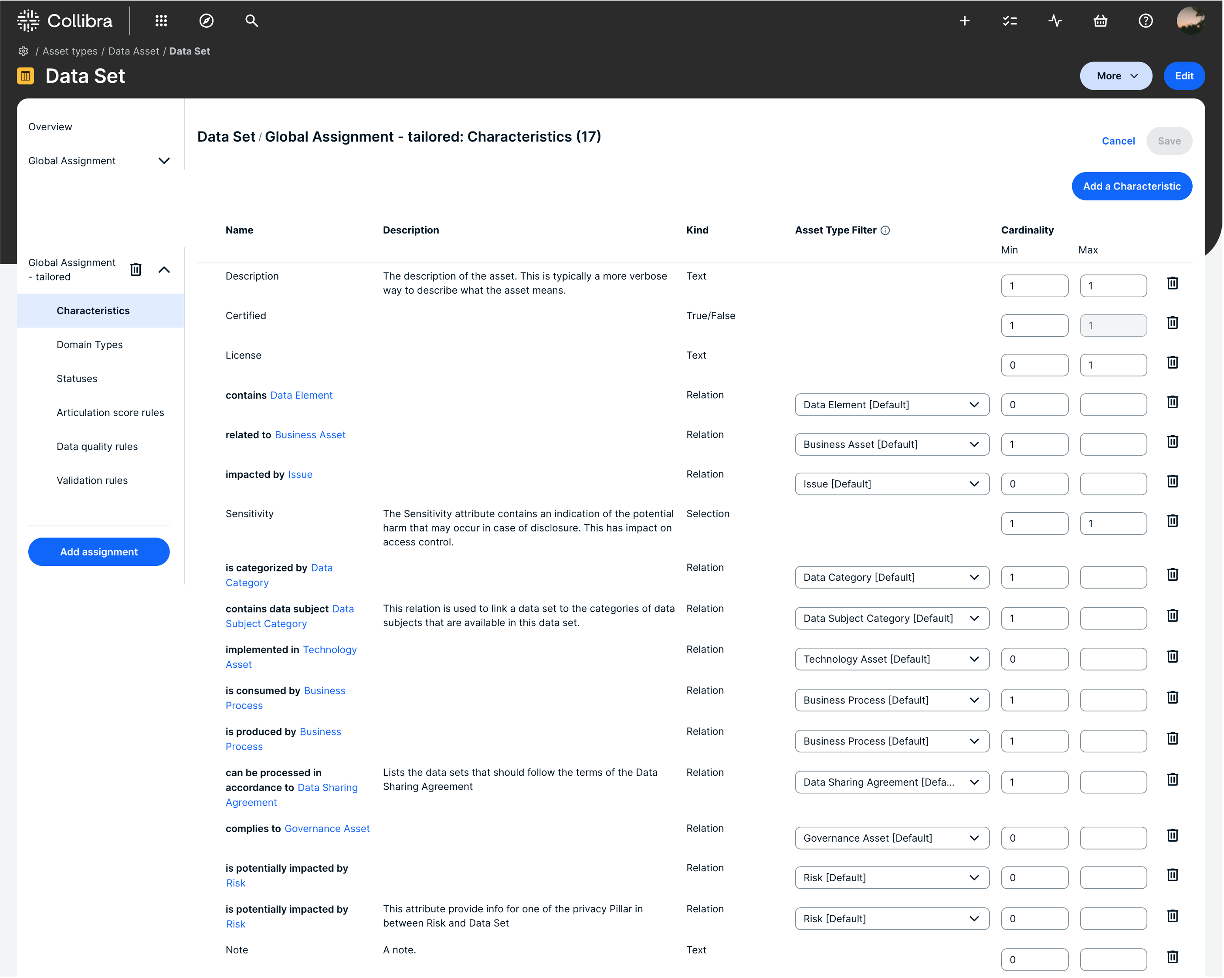The height and width of the screenshot is (978, 1224).
Task: Click the Add a Characteristic button
Action: (1132, 186)
